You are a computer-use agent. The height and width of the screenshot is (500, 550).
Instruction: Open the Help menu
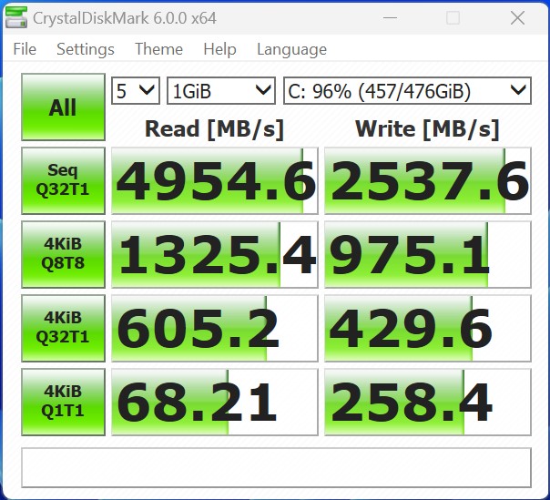pyautogui.click(x=219, y=49)
